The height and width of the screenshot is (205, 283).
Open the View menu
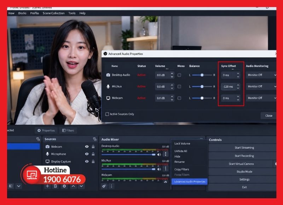coord(11,13)
